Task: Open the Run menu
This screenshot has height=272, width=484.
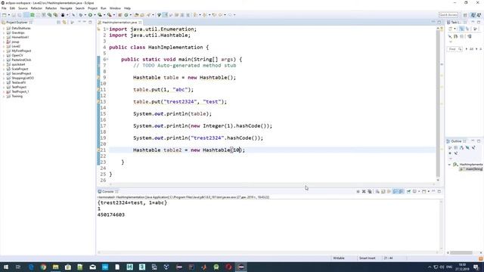Action: pos(104,8)
